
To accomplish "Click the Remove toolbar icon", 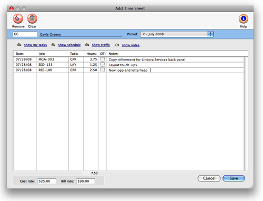I will [x=18, y=18].
